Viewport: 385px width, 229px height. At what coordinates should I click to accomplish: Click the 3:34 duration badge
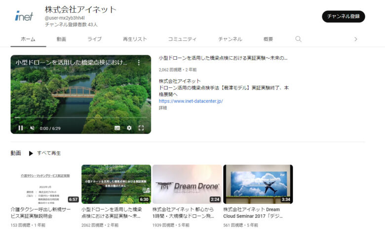286,199
